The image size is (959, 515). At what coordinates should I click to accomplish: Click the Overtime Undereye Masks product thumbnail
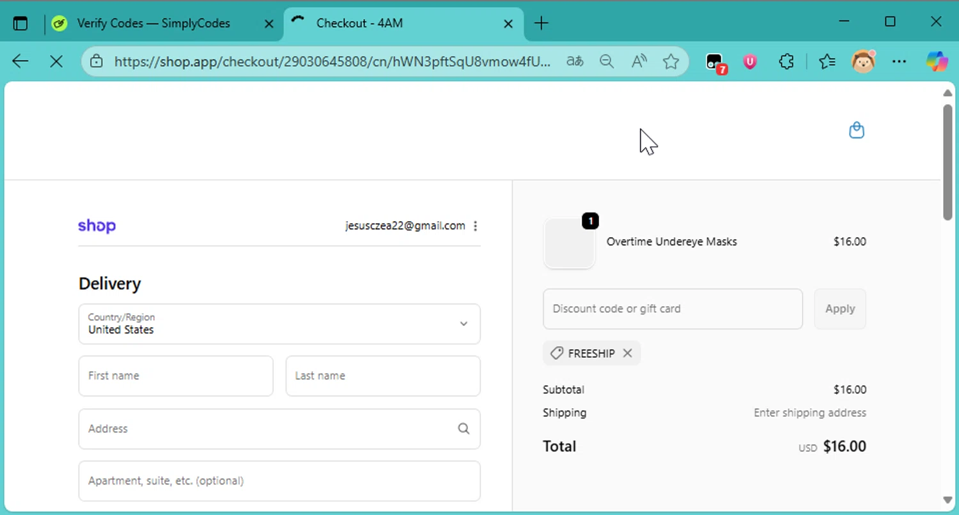[569, 243]
